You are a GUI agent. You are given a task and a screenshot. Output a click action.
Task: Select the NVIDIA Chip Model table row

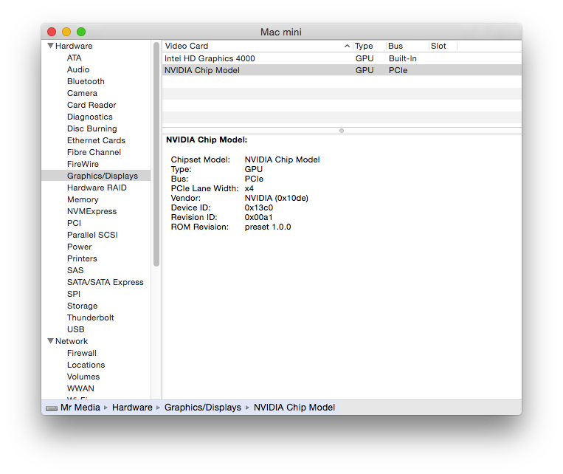[342, 70]
